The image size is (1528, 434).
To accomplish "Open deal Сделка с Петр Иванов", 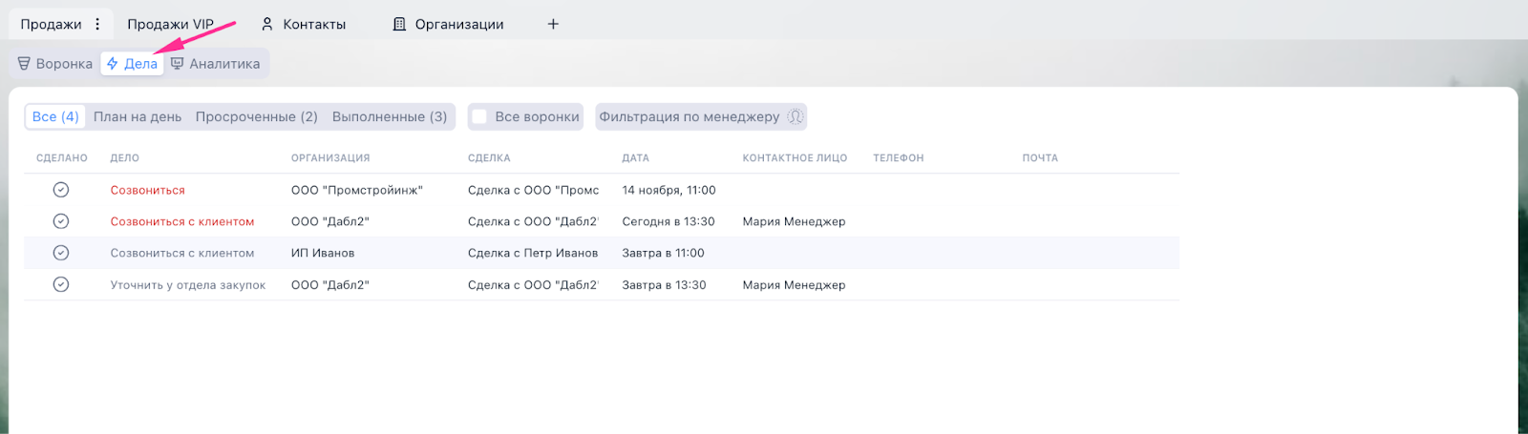I will click(532, 254).
